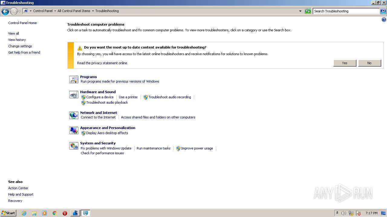Open Internet Explorer from the taskbar
387x217 pixels.
point(24,213)
